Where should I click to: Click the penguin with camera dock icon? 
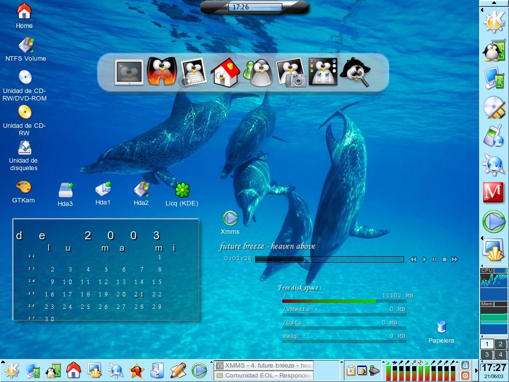(x=291, y=73)
